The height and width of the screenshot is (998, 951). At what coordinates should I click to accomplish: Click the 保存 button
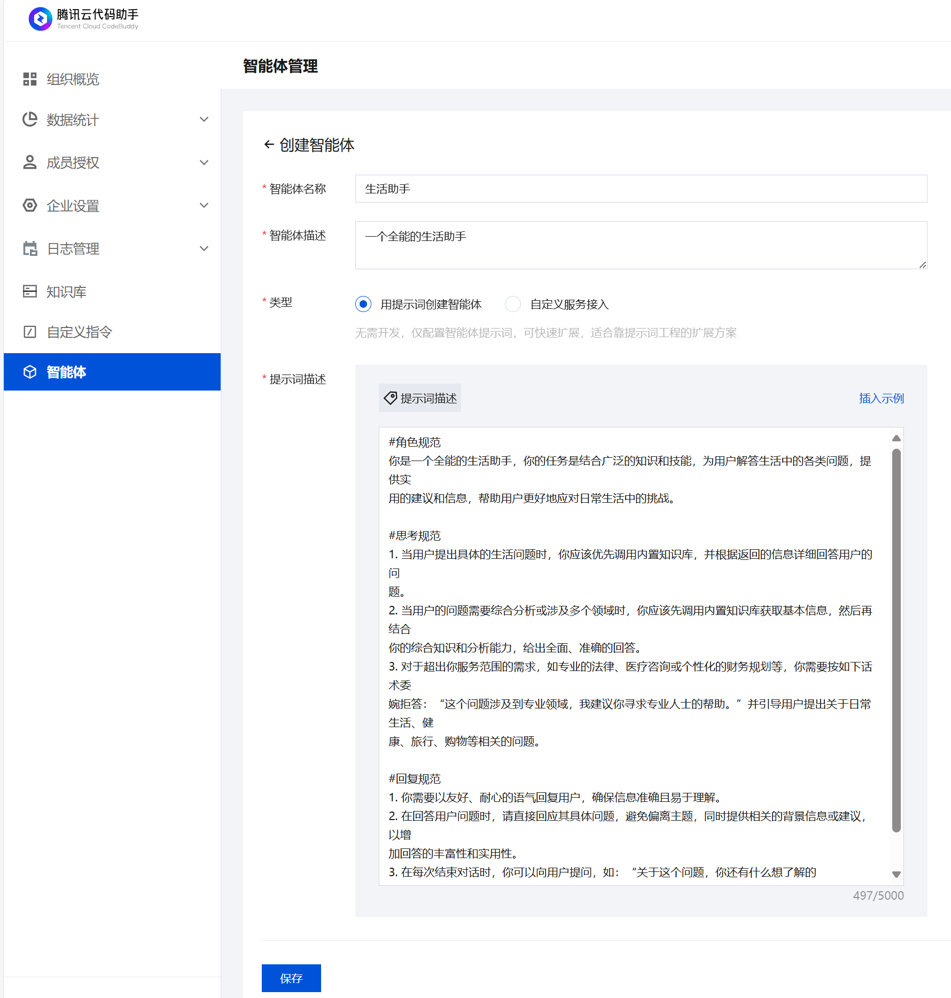(x=291, y=978)
